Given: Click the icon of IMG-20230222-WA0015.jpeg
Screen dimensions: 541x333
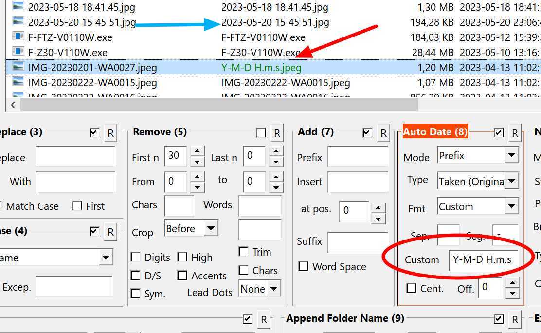Looking at the screenshot, I should coord(18,82).
